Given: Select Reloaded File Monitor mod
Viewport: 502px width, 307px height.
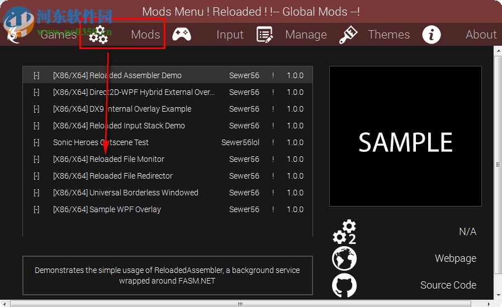Looking at the screenshot, I should tap(168, 159).
